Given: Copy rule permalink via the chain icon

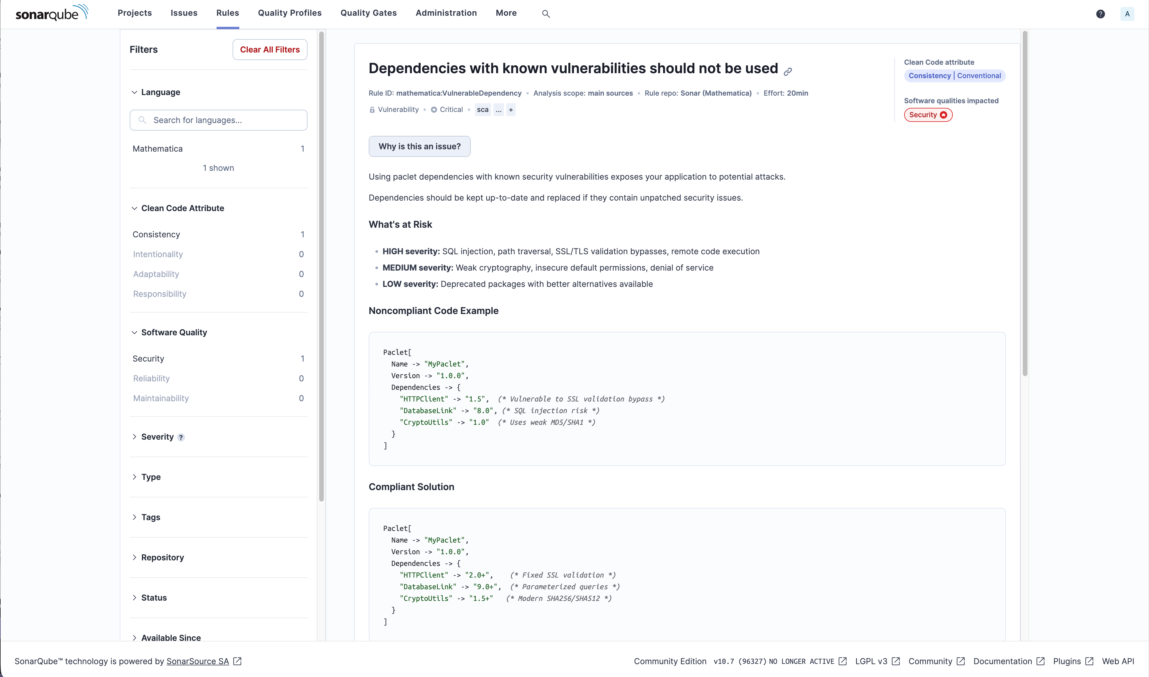Looking at the screenshot, I should (x=788, y=71).
